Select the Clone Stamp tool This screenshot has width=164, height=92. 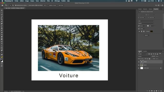tap(2, 28)
